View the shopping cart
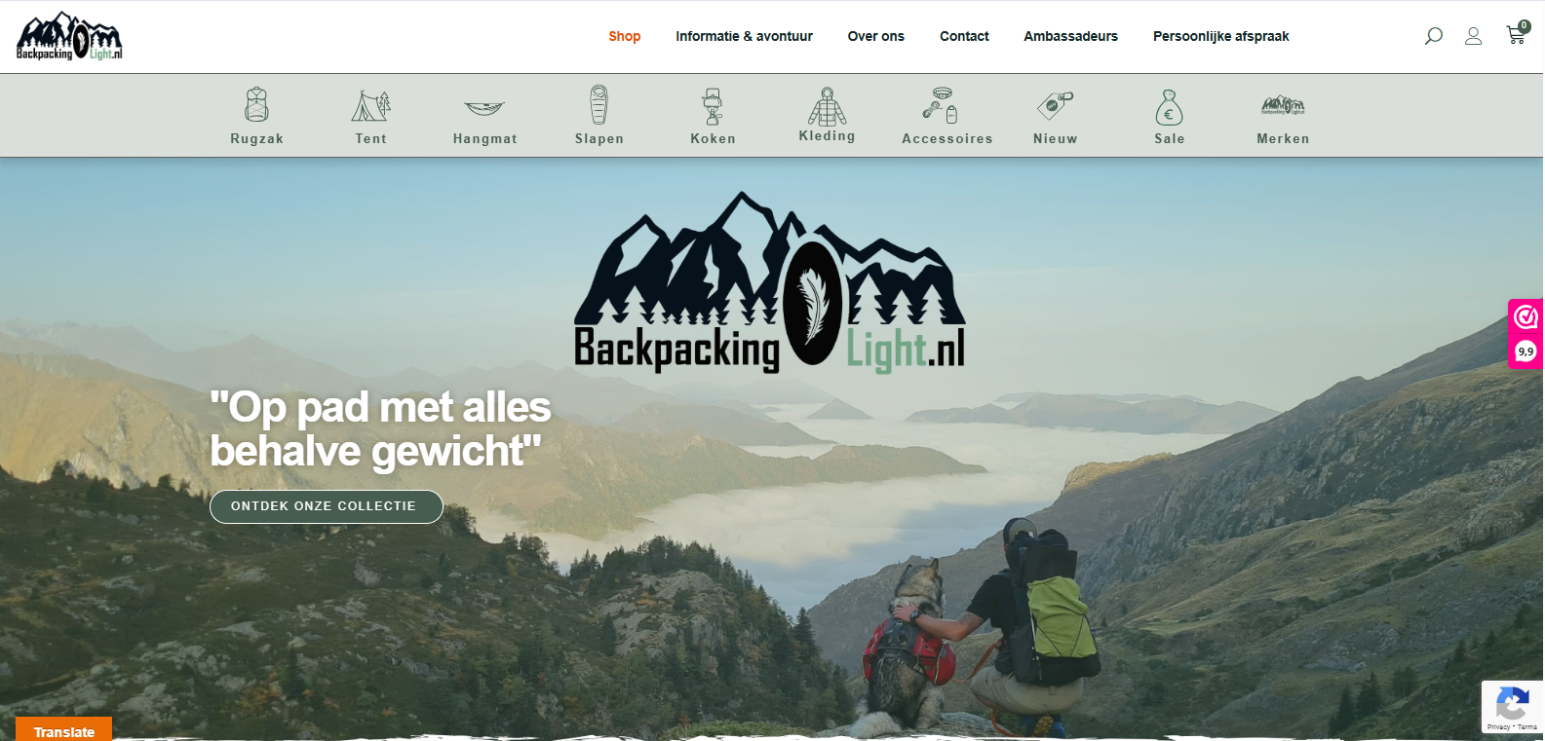This screenshot has width=1545, height=741. pos(1517,34)
